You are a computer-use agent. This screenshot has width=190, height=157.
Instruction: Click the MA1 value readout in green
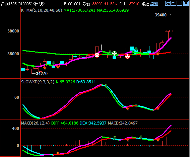(x=79, y=10)
